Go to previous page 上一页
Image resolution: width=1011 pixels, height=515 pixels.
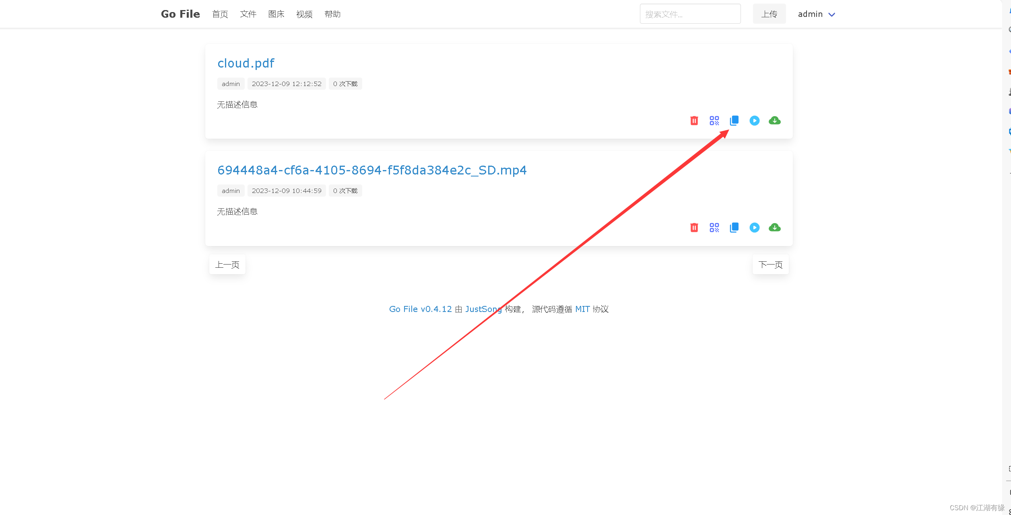[x=227, y=265]
